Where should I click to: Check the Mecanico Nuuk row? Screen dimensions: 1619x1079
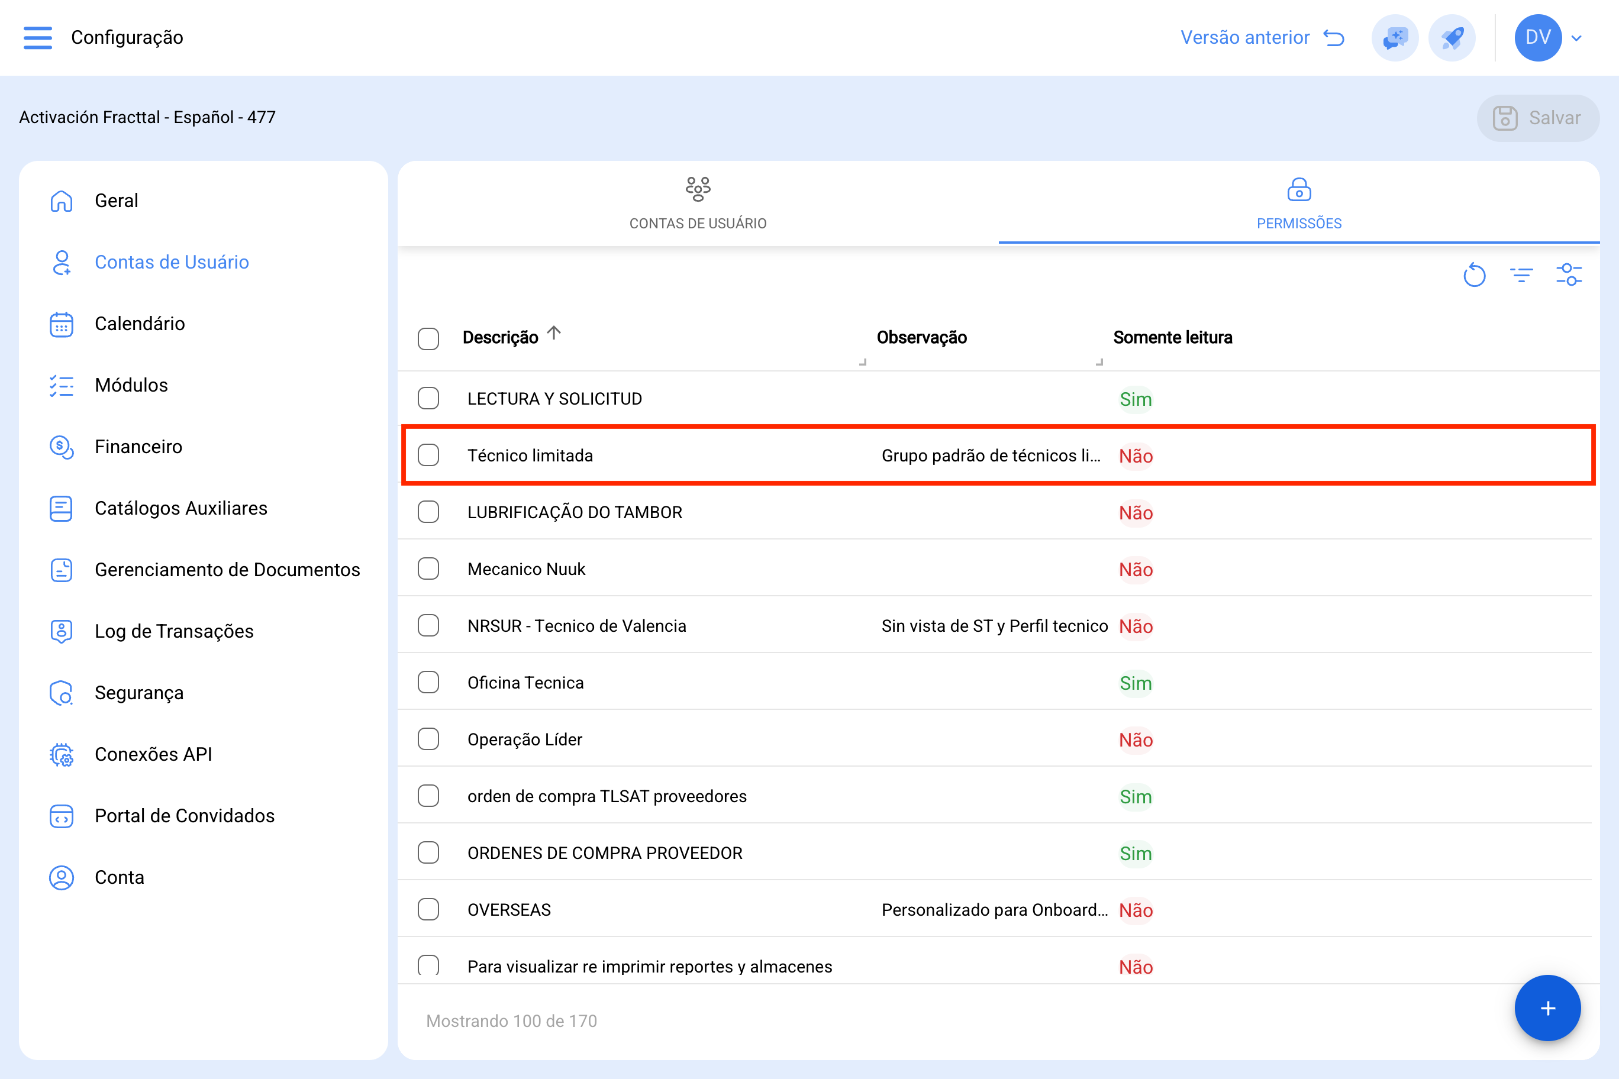[428, 568]
